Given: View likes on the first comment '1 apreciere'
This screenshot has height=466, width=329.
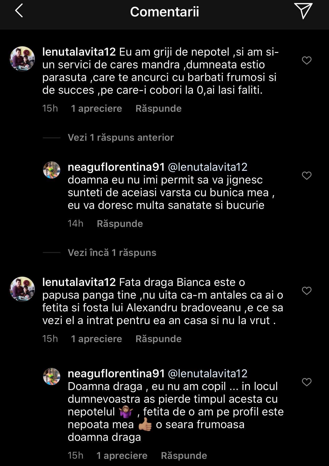Looking at the screenshot, I should coord(96,108).
